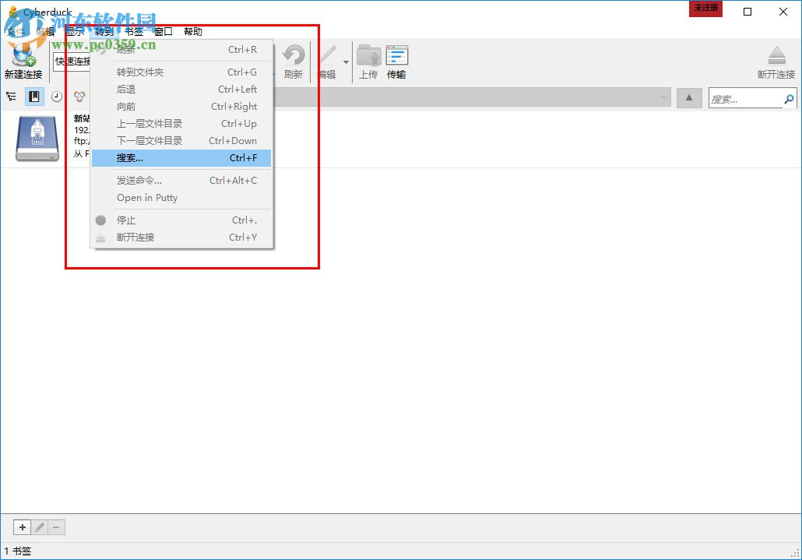The height and width of the screenshot is (560, 802).
Task: Add a bookmark with the plus button
Action: (23, 527)
